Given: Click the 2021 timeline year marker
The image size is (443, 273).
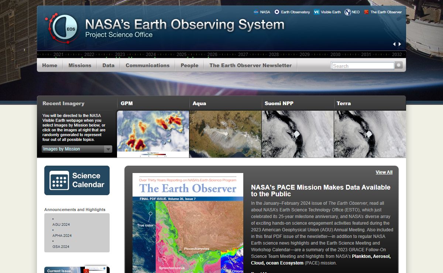Looking at the screenshot, I should pyautogui.click(x=58, y=55).
